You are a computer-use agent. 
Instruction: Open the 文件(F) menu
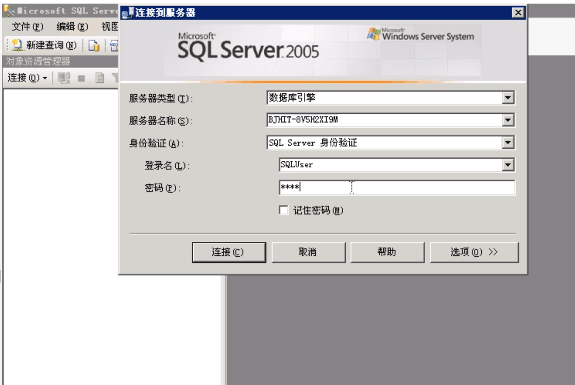pyautogui.click(x=27, y=26)
